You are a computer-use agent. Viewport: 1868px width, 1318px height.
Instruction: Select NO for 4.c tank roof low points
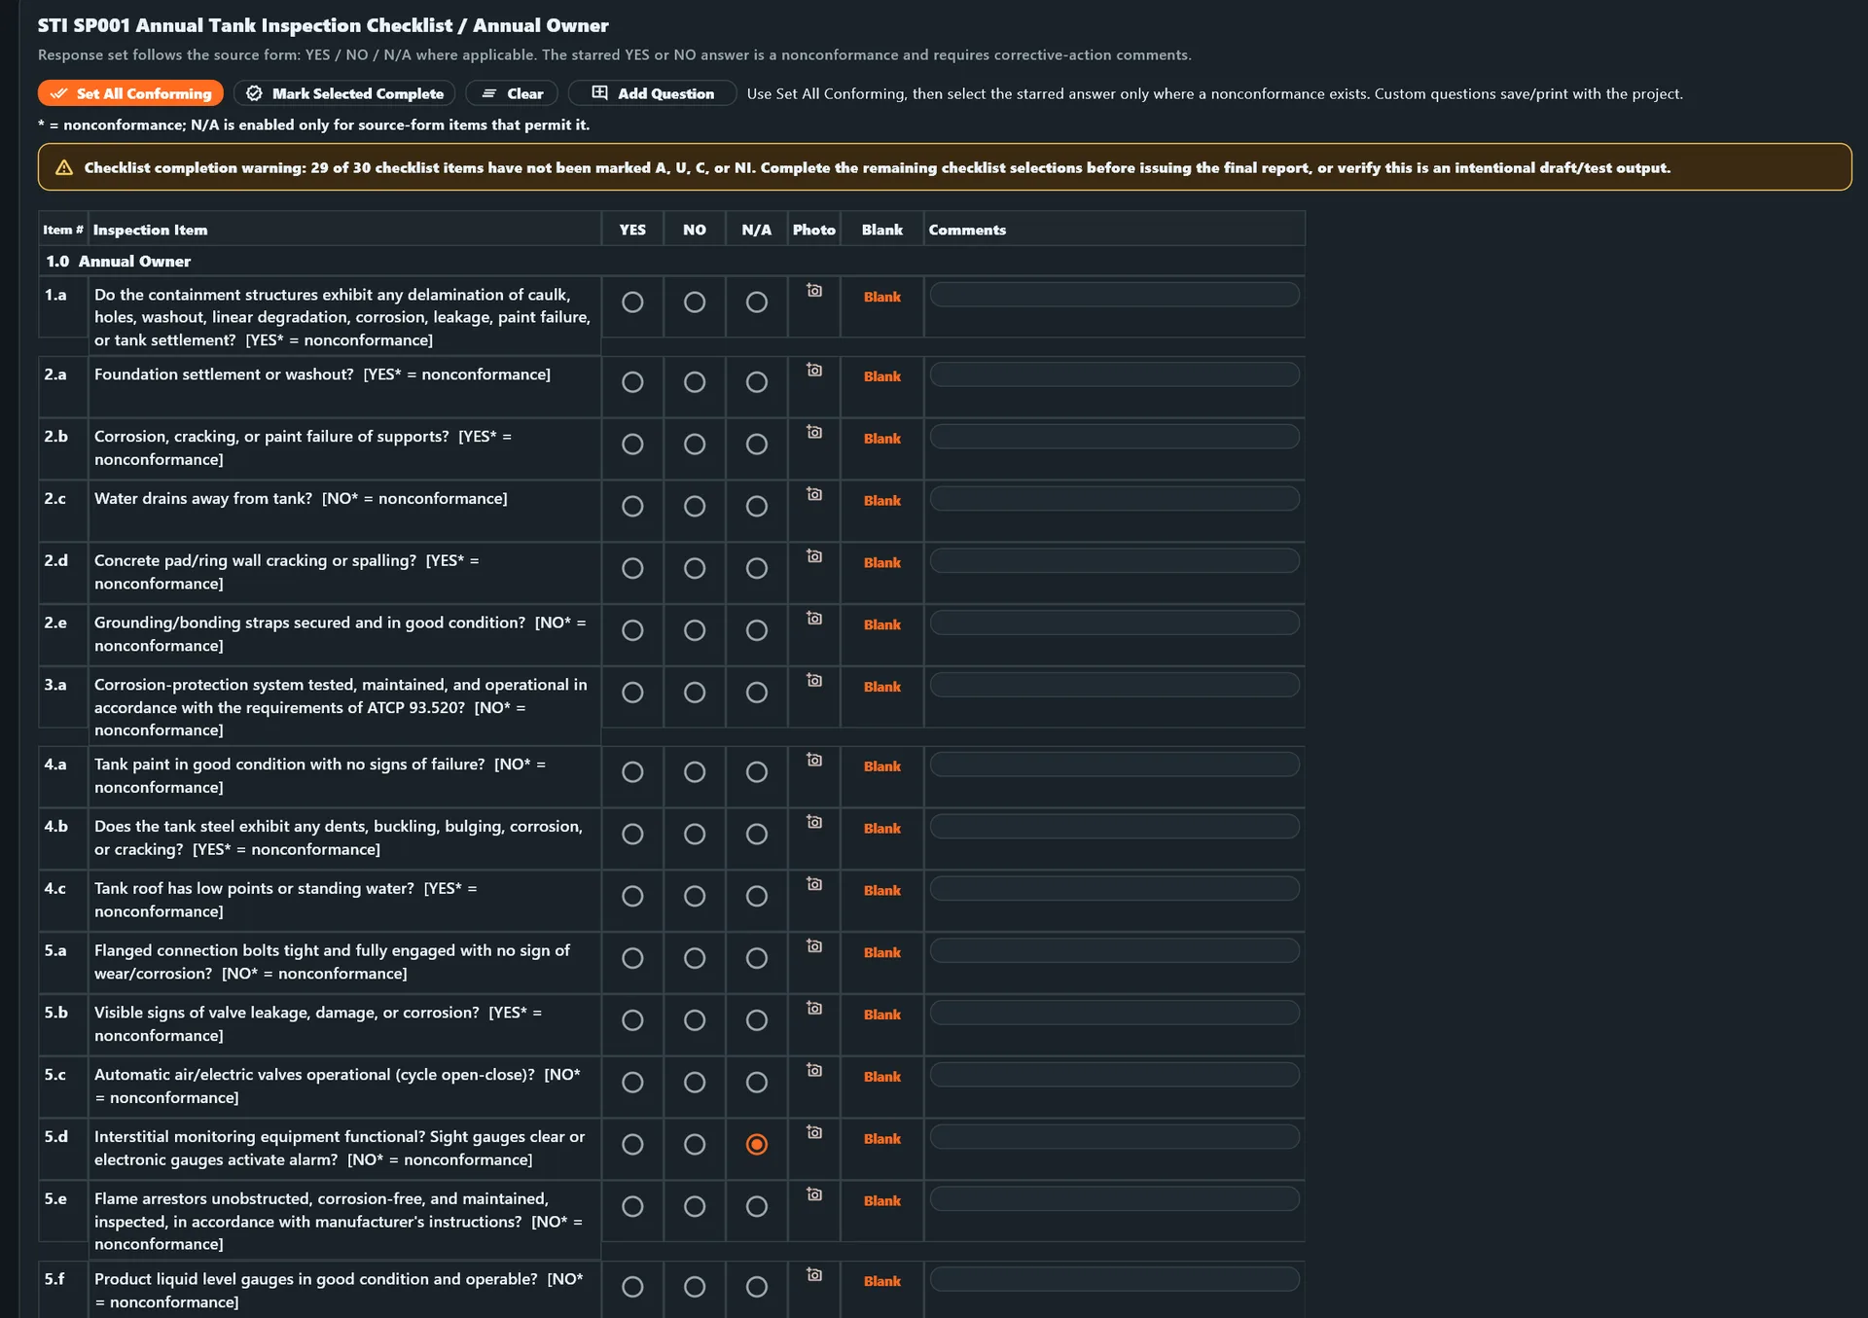tap(695, 896)
